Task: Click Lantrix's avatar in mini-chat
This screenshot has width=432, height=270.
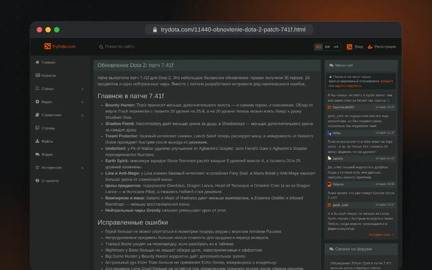Action: coord(329,158)
